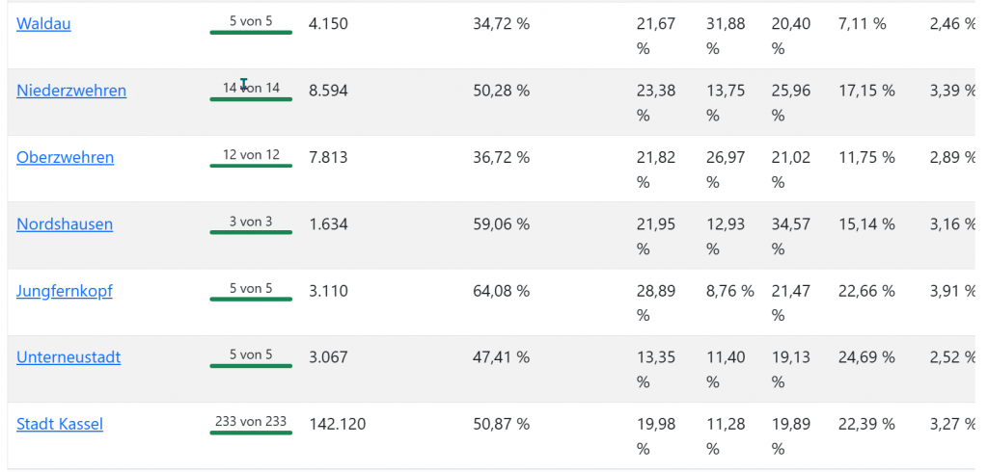Open the Nordshausen district link
Image resolution: width=988 pixels, height=472 pixels.
[x=65, y=224]
